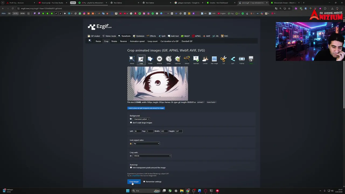Open the Reverse tool icon
The image size is (345, 194).
pyautogui.click(x=159, y=60)
